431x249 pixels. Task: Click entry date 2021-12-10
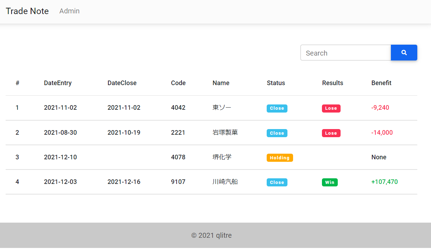point(61,157)
